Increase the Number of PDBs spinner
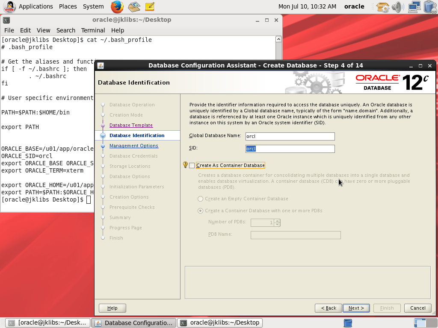The image size is (438, 328). (x=278, y=221)
